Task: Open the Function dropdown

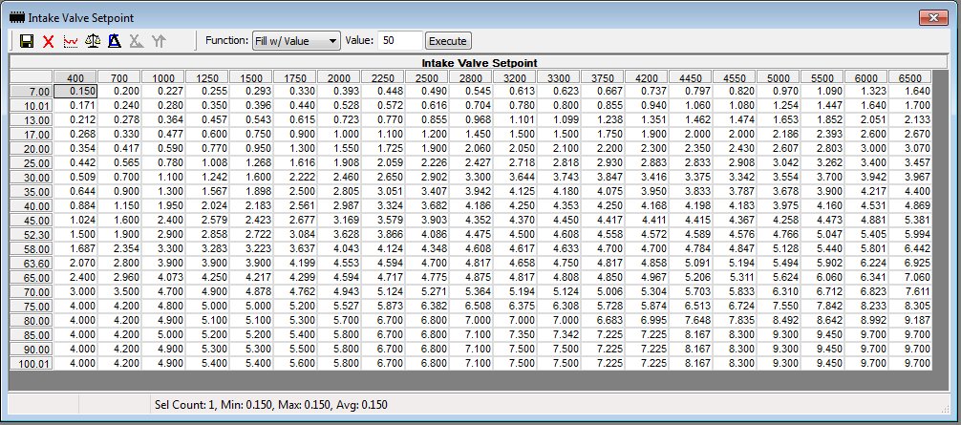Action: [296, 41]
